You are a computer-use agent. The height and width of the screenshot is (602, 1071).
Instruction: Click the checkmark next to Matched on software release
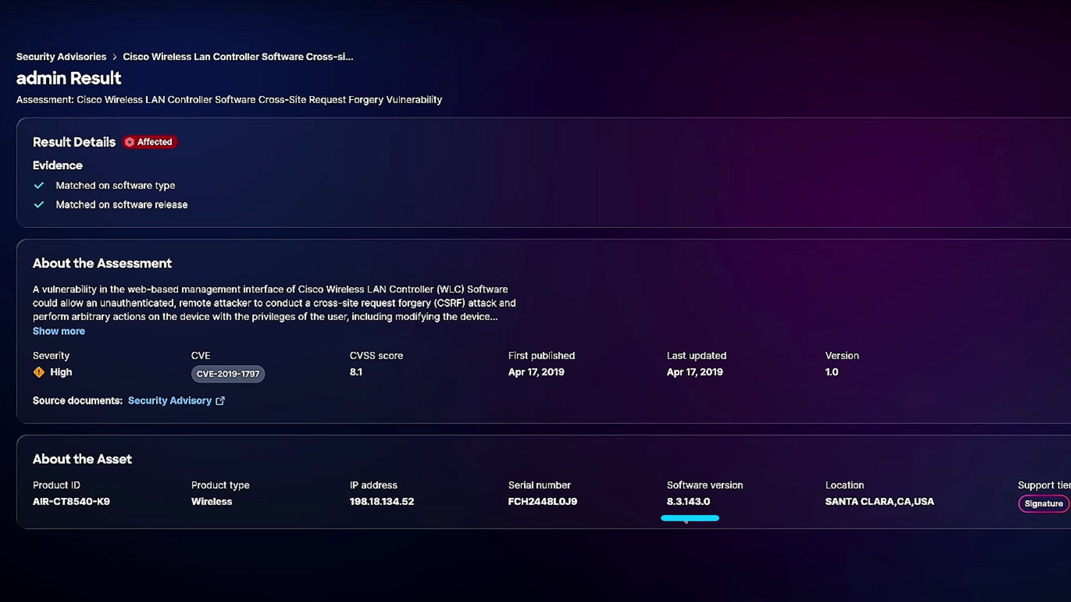(x=39, y=205)
